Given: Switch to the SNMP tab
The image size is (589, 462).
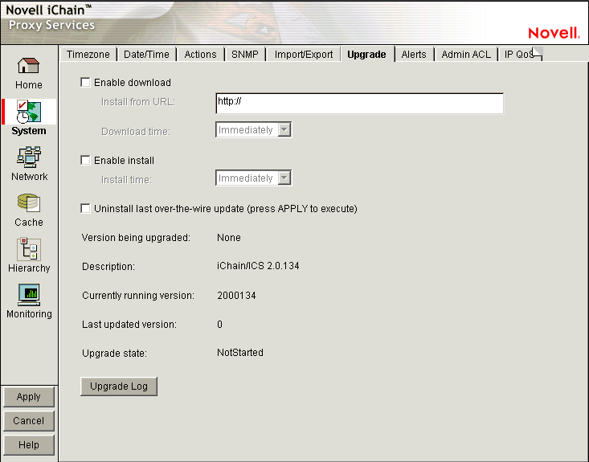Looking at the screenshot, I should click(245, 55).
